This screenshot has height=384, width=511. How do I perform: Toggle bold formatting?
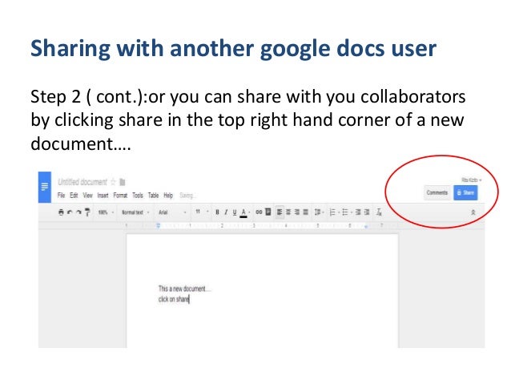[x=217, y=212]
